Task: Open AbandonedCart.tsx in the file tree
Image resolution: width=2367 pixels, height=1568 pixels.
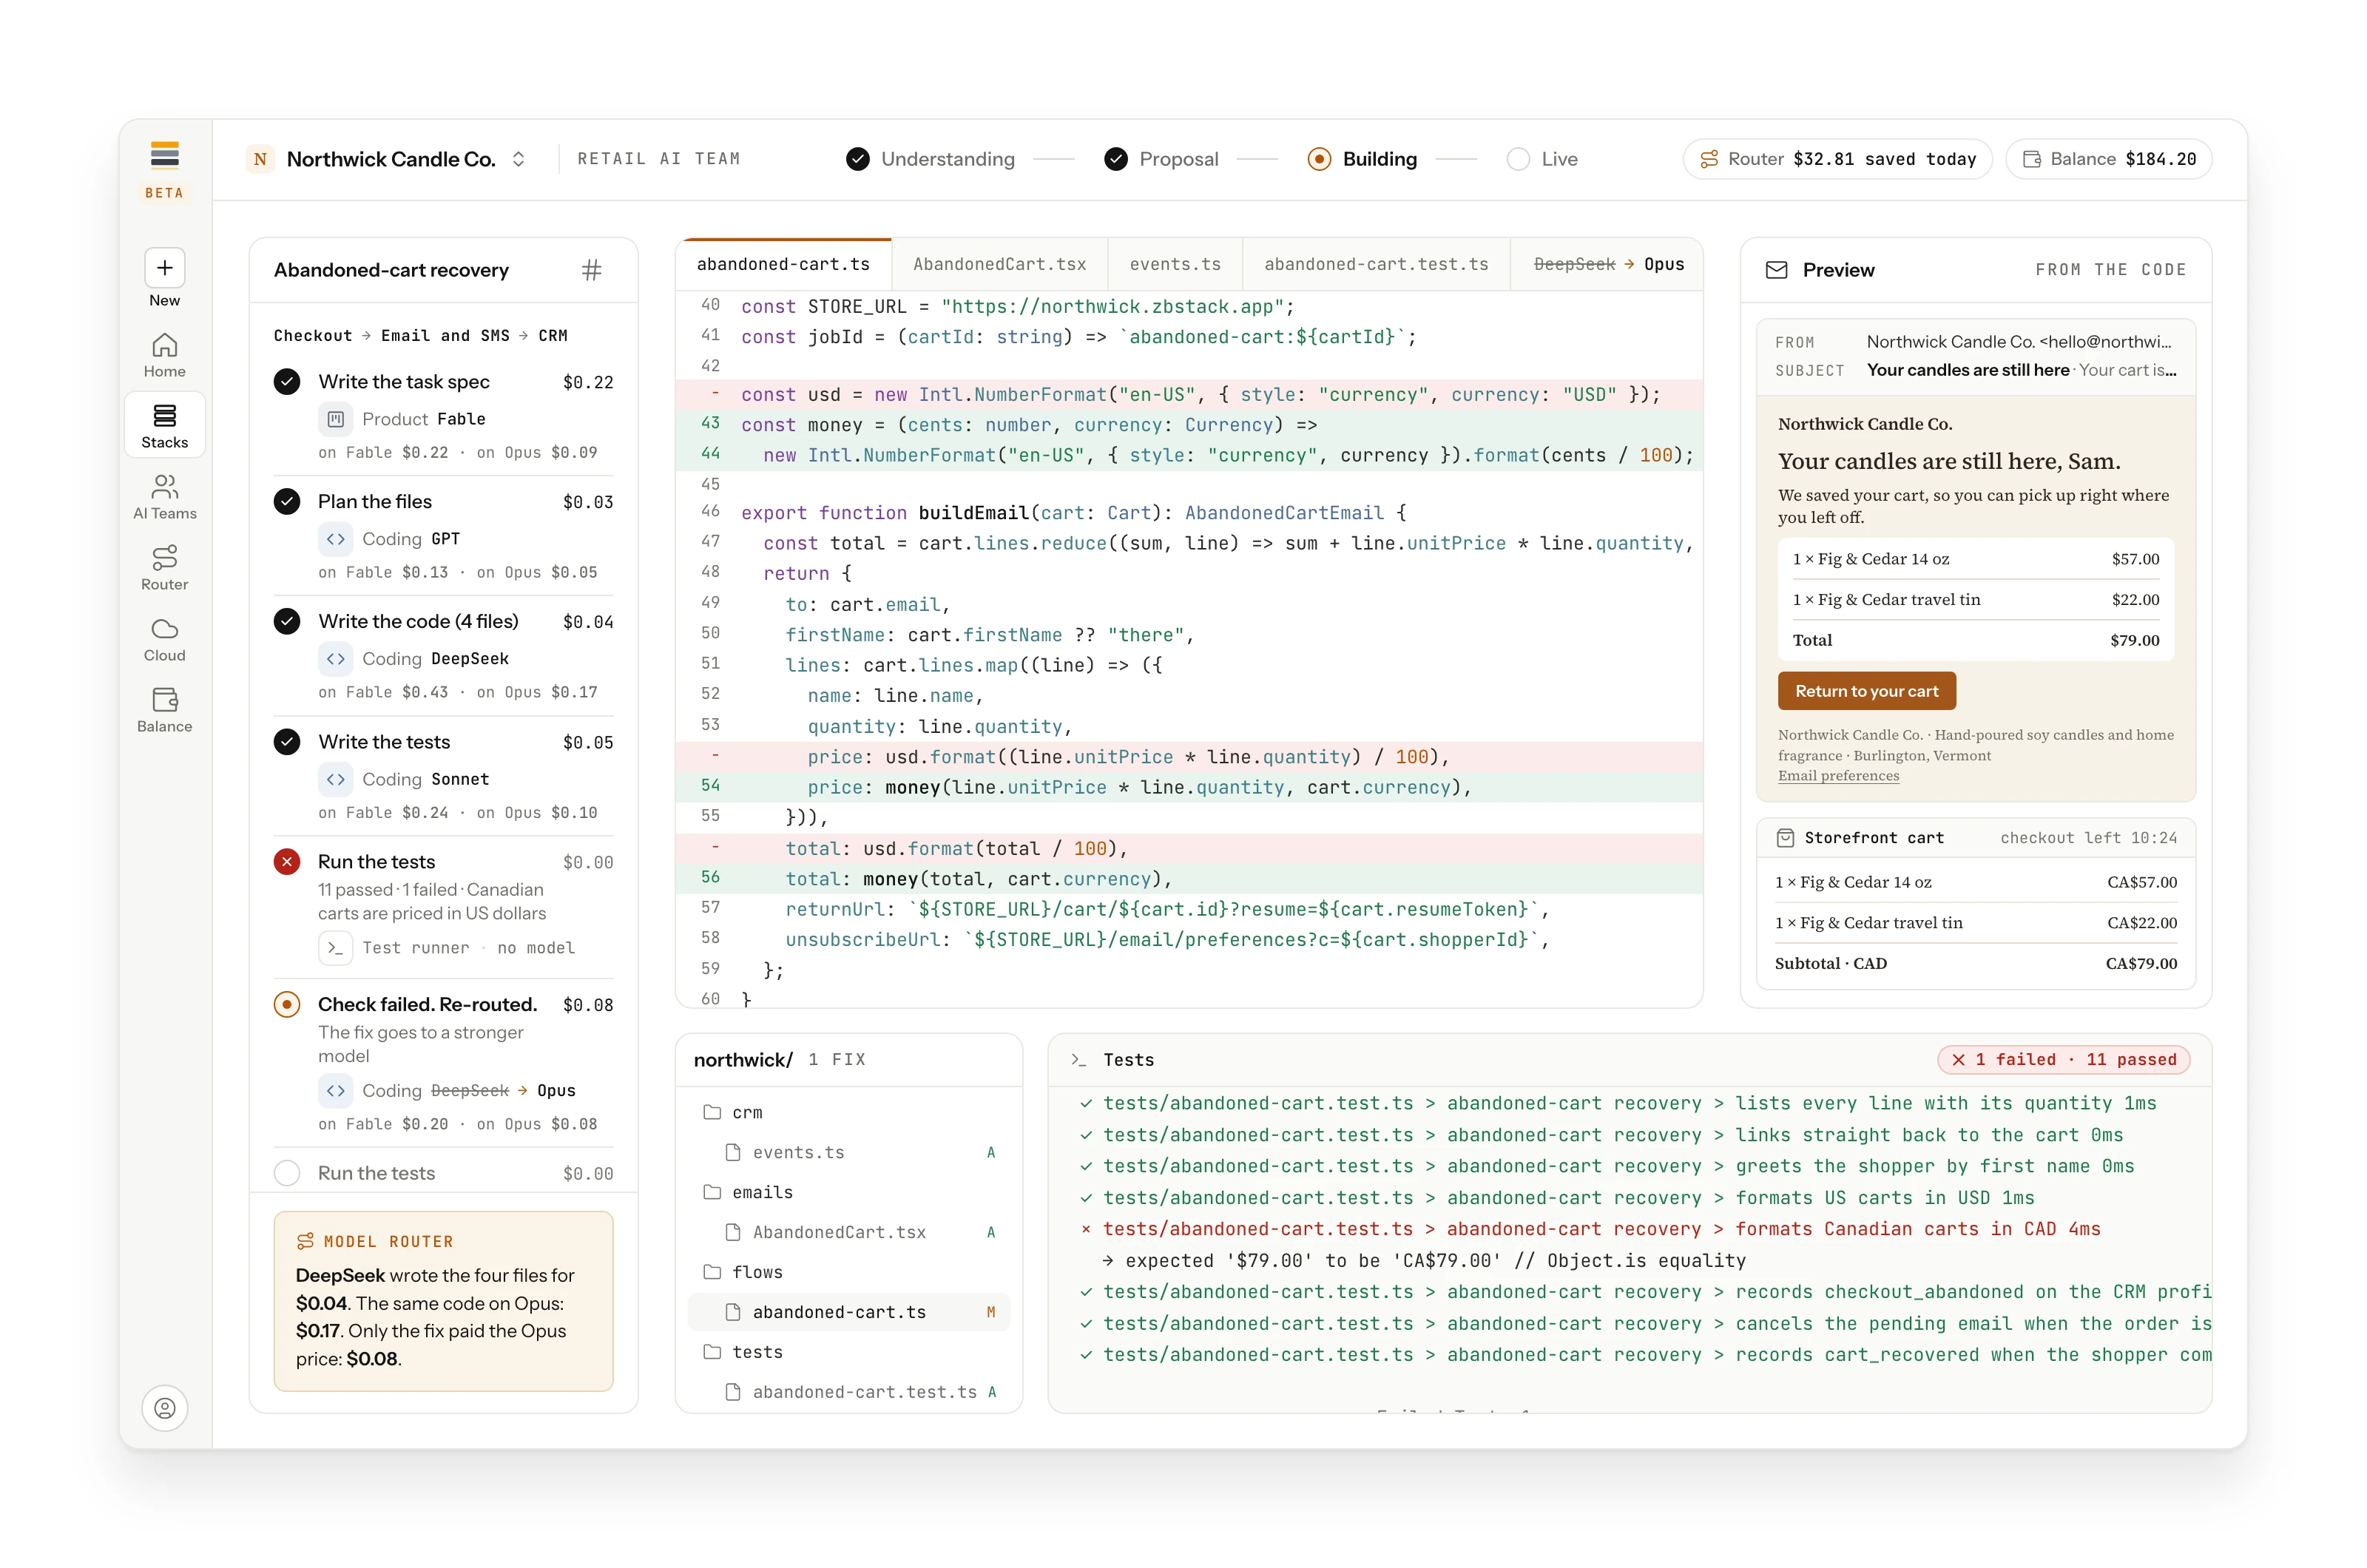Action: (849, 1232)
